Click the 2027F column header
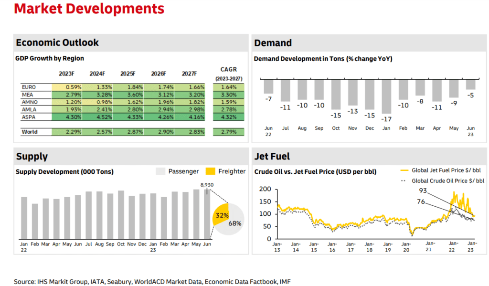The height and width of the screenshot is (286, 489). pos(189,74)
